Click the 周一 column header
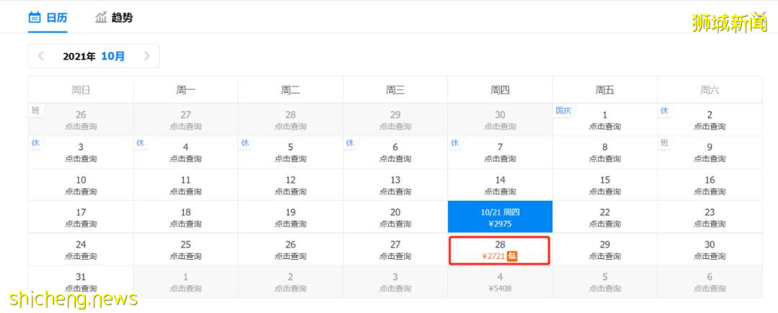Viewport: 778px width, 313px height. pos(186,90)
